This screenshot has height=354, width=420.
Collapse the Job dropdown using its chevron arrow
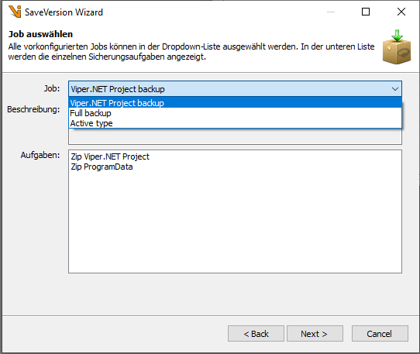click(395, 89)
